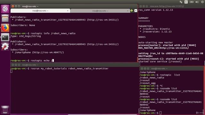205x115 pixels.
Task: Close the rosrun transmitter terminal window
Action: tap(13, 65)
